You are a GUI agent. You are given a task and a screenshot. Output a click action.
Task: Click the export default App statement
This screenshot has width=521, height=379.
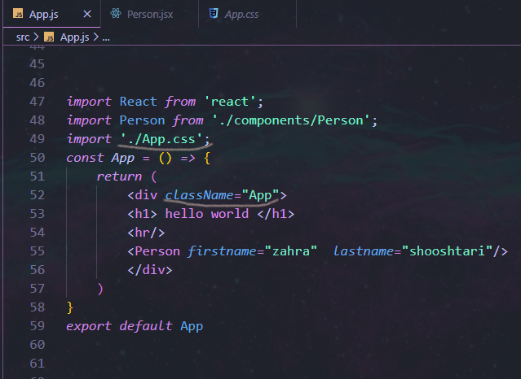click(134, 326)
